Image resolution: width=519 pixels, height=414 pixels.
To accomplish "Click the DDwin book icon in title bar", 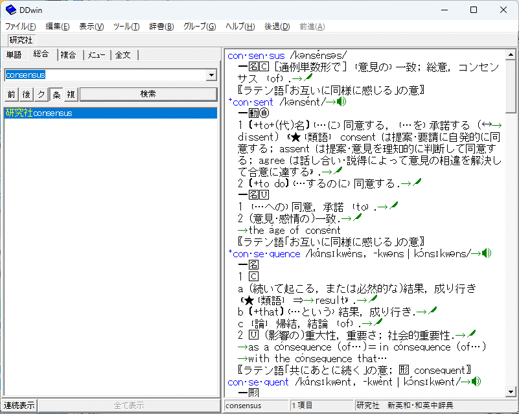I will pyautogui.click(x=11, y=10).
